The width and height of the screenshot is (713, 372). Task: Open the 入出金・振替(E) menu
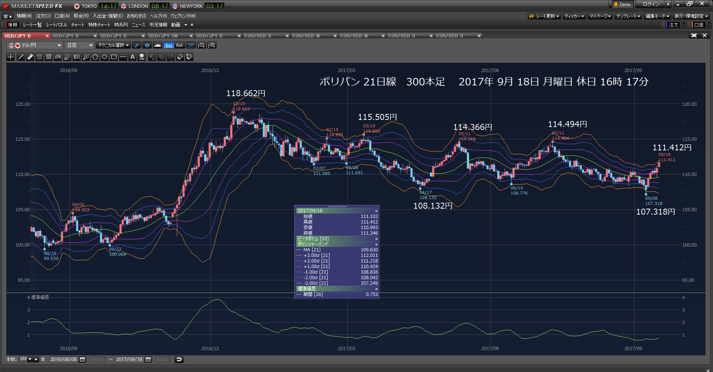(x=108, y=16)
